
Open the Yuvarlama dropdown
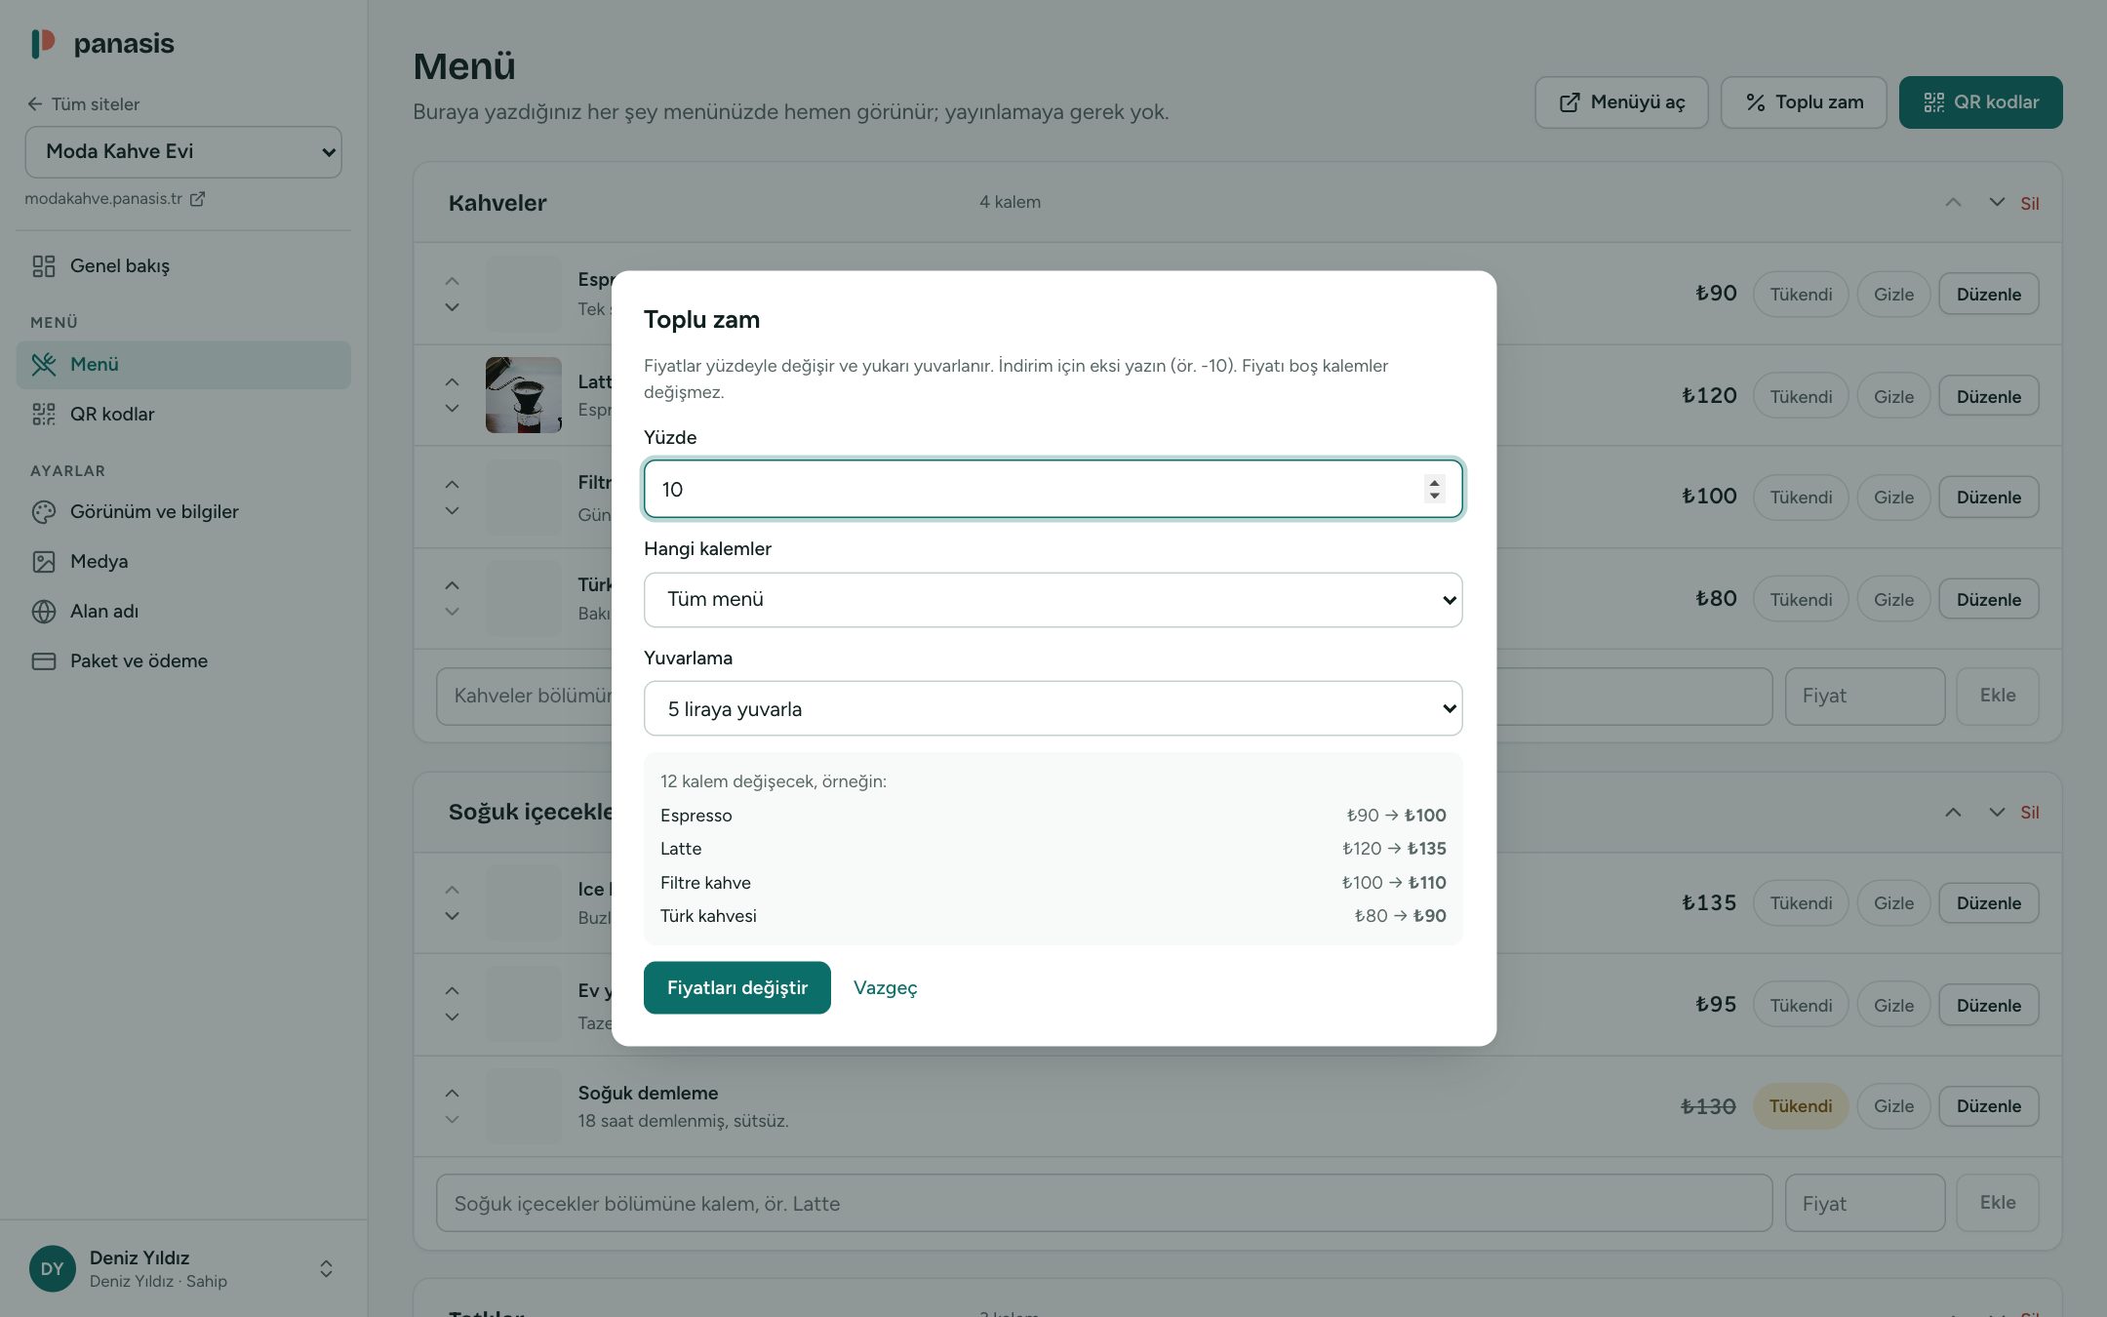coord(1053,708)
